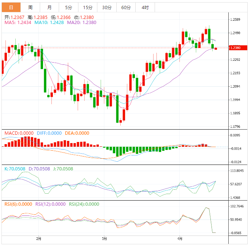Open the 5分 timeframe tab

pyautogui.click(x=68, y=7)
